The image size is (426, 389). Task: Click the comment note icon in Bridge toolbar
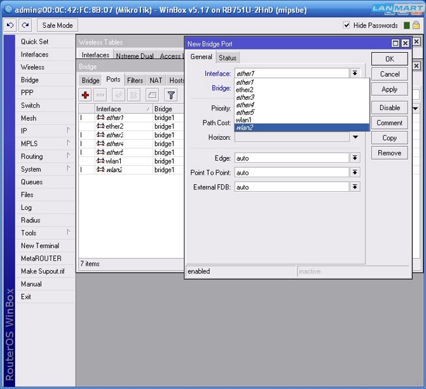(152, 95)
